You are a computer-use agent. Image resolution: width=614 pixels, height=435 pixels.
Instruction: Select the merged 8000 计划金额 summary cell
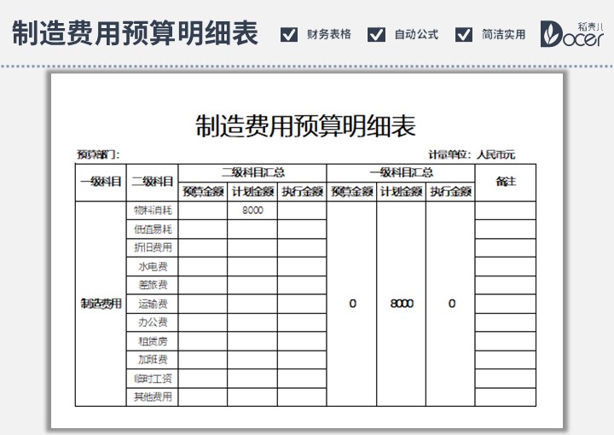tap(401, 304)
